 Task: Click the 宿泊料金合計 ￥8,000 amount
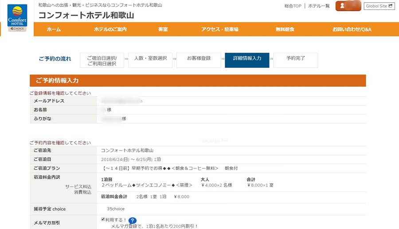coord(182,197)
